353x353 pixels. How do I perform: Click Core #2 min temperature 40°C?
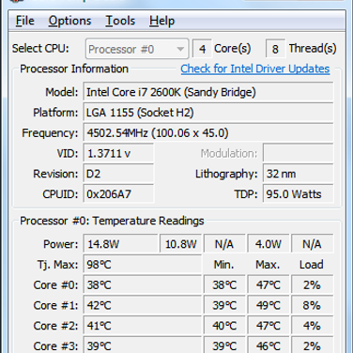[224, 326]
